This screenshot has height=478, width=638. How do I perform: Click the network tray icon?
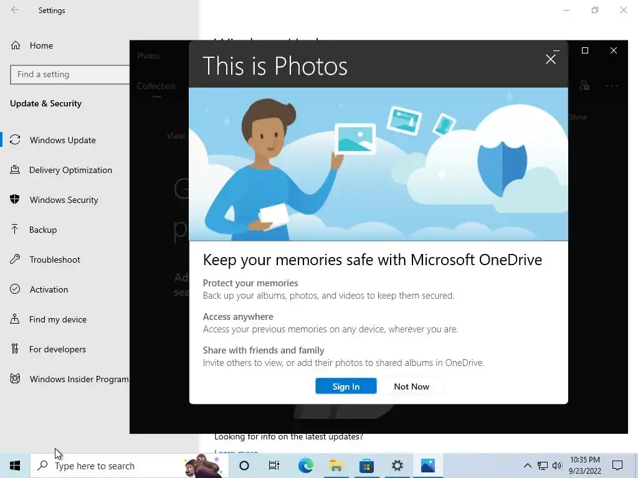pos(543,466)
